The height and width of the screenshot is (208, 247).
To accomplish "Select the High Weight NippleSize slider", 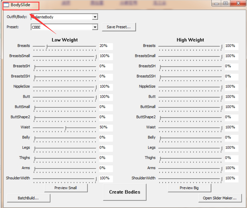I will pos(190,88).
